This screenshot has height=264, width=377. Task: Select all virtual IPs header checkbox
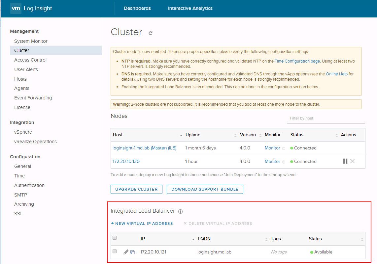tap(115, 238)
